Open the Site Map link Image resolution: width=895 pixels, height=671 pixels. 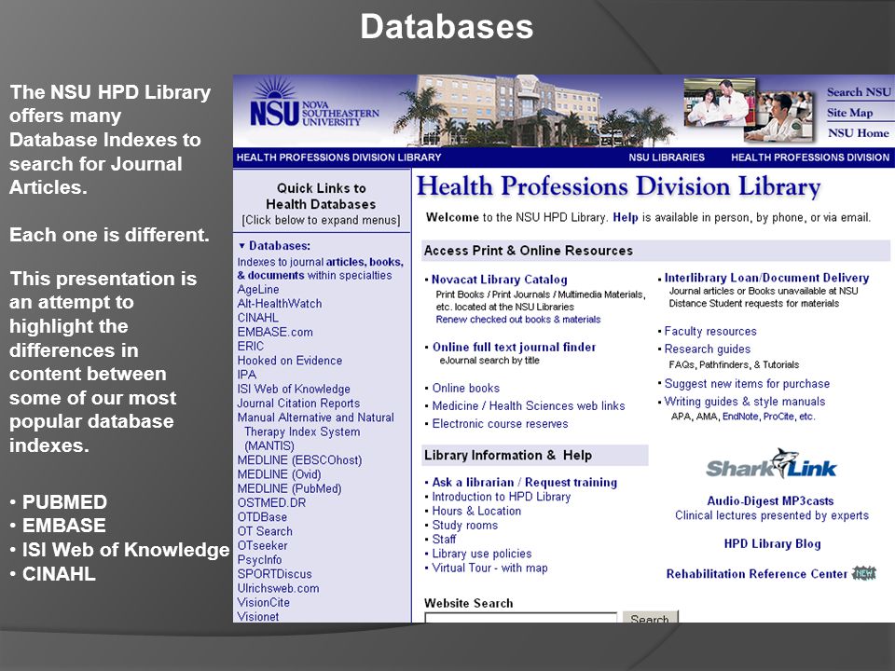pyautogui.click(x=849, y=113)
